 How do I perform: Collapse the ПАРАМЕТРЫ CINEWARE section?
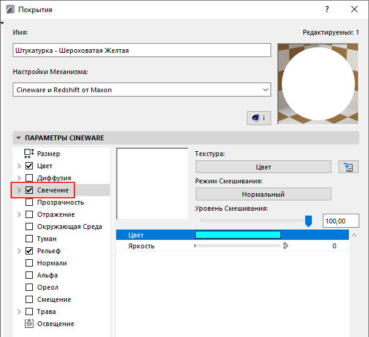tap(18, 138)
